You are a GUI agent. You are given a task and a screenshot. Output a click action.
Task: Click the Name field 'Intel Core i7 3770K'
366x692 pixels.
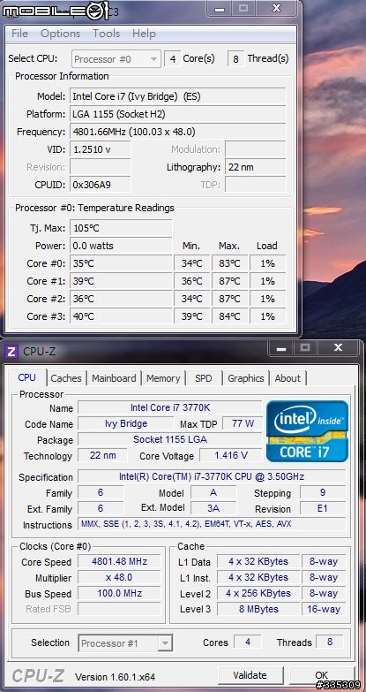pos(170,407)
